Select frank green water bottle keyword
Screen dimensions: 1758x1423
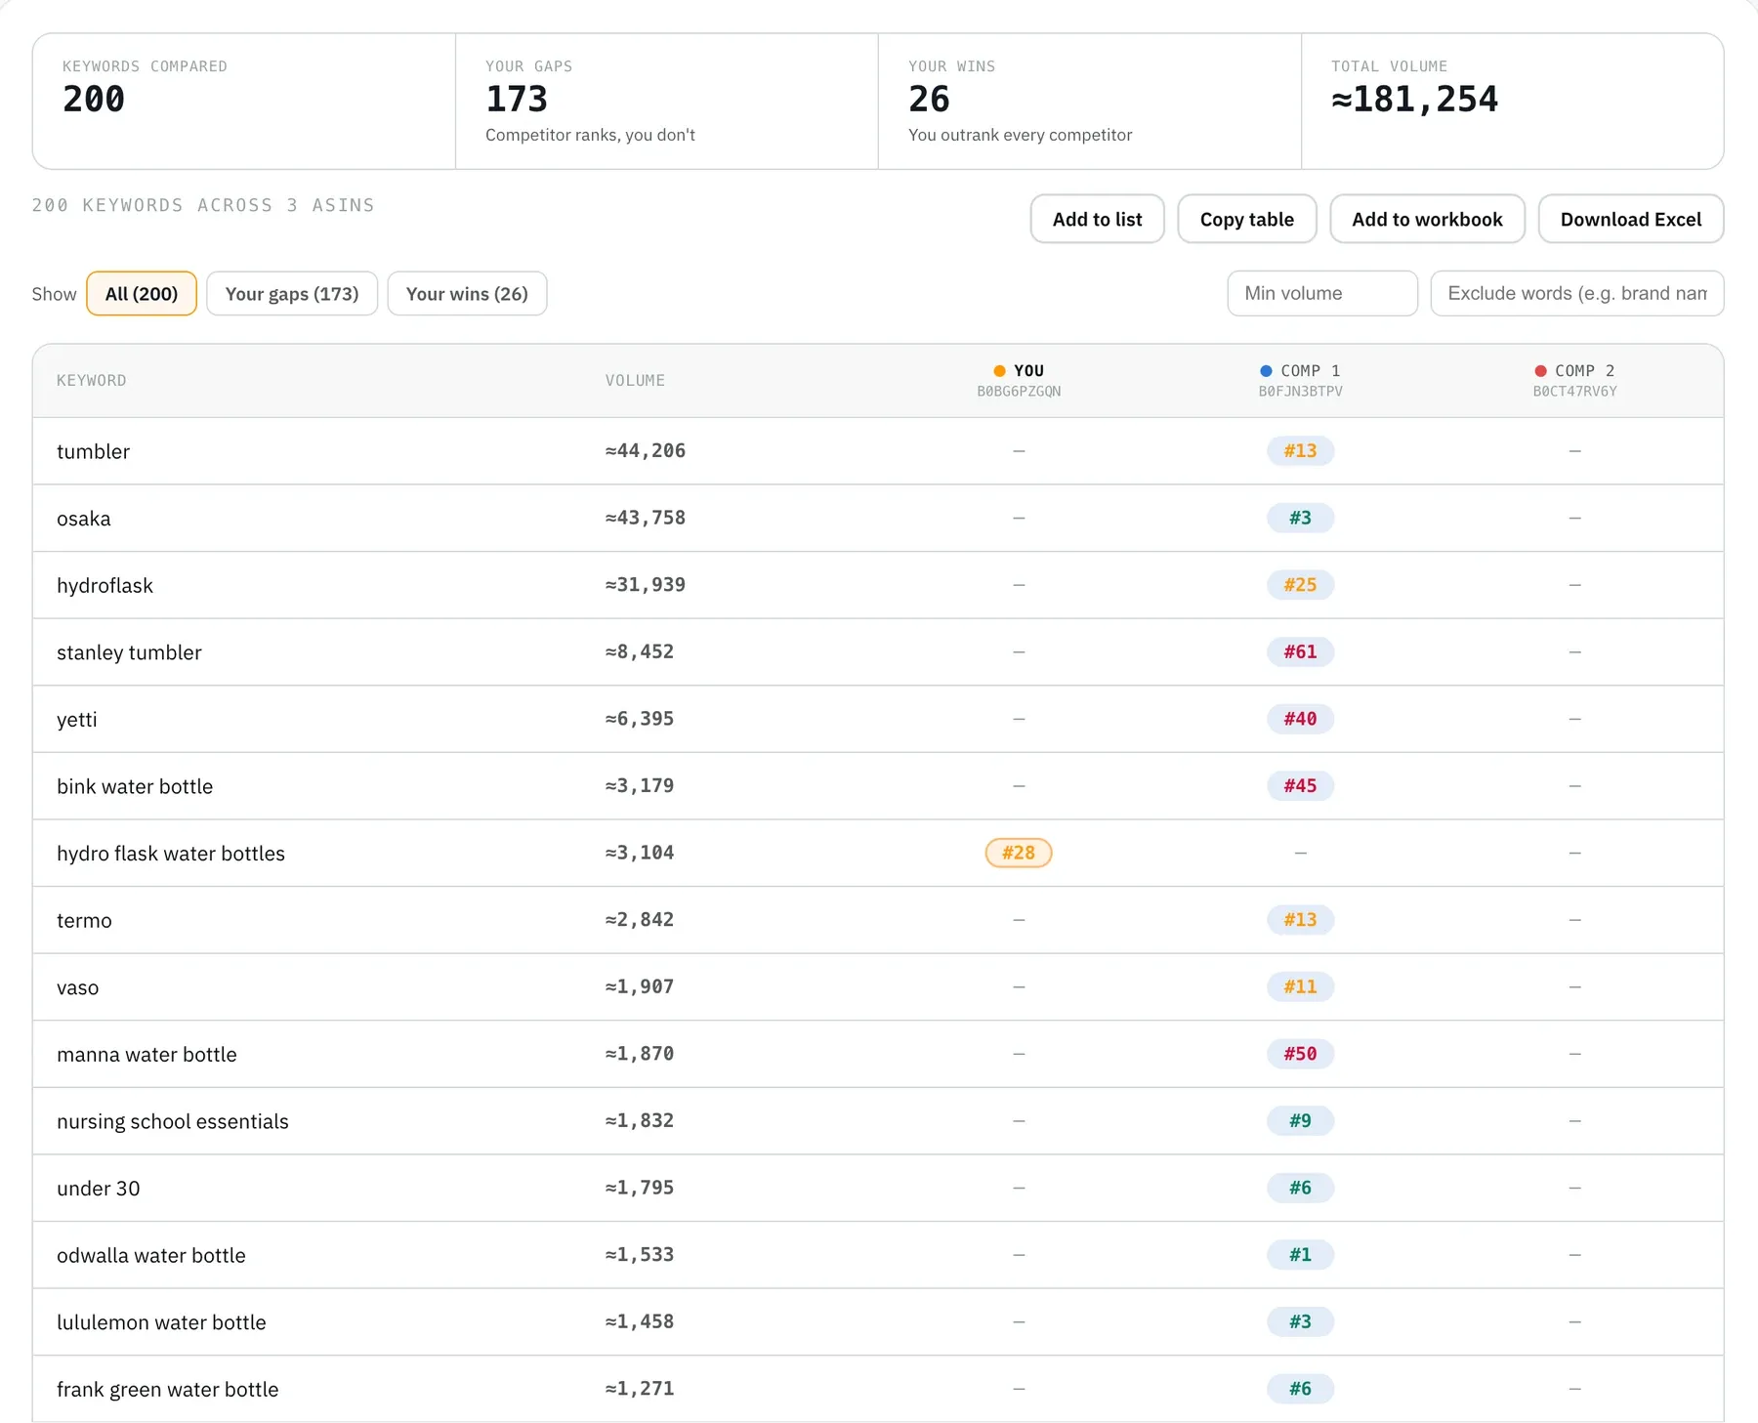click(x=168, y=1389)
